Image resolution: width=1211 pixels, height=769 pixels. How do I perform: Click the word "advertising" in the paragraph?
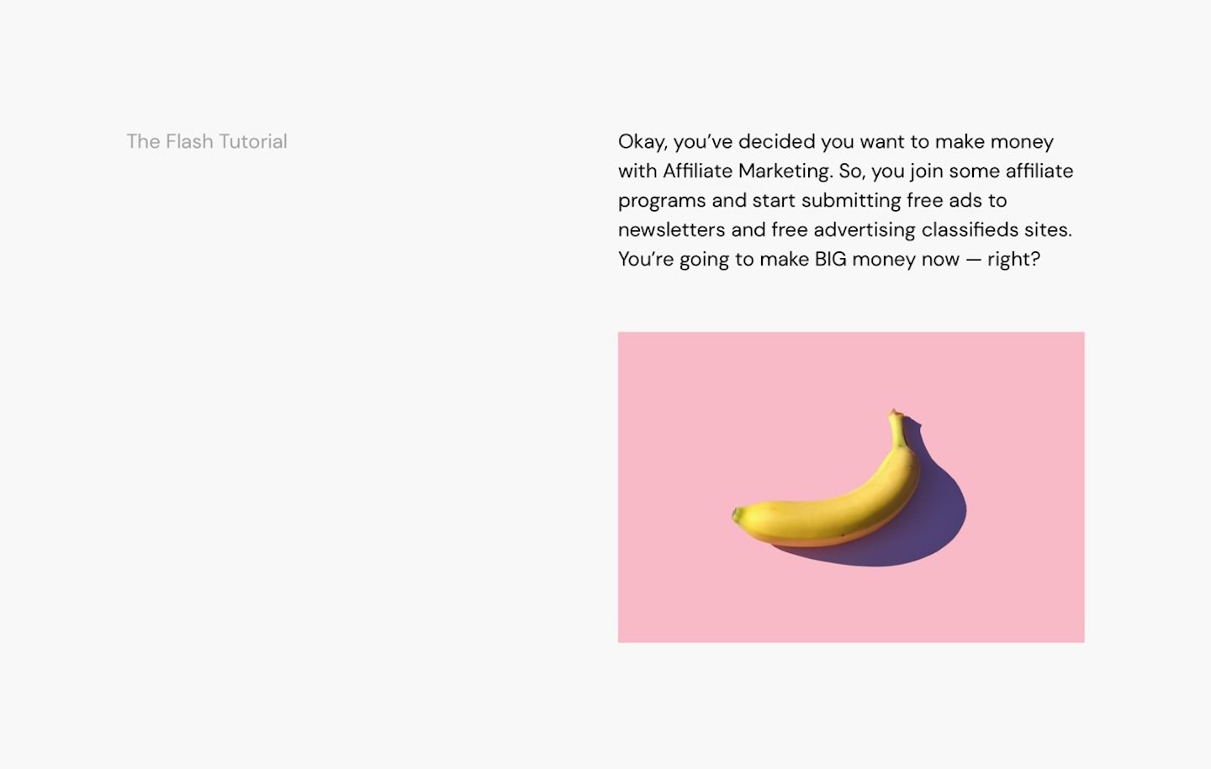pos(865,230)
